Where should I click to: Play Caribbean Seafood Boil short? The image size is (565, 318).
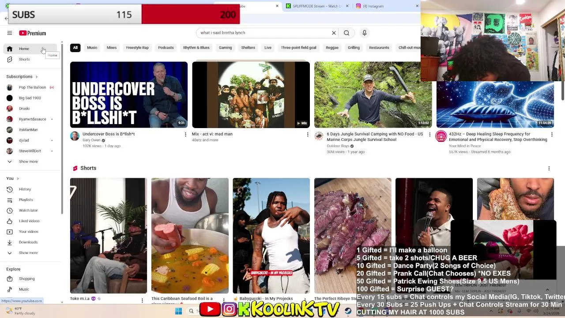pyautogui.click(x=190, y=236)
